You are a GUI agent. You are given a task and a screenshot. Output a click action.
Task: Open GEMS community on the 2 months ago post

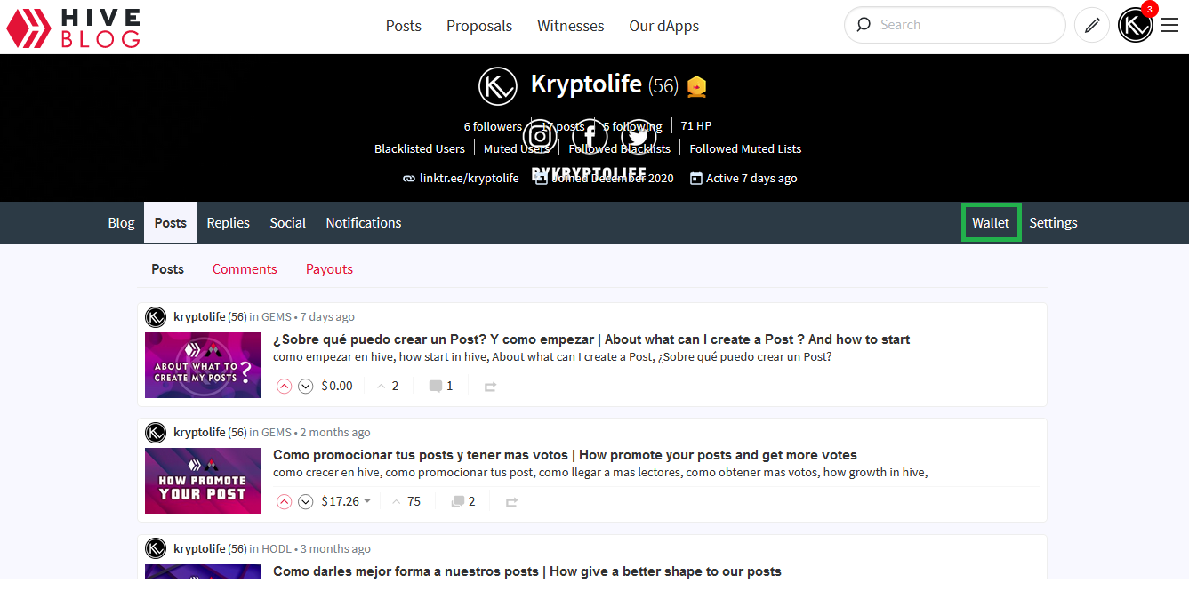pos(277,433)
